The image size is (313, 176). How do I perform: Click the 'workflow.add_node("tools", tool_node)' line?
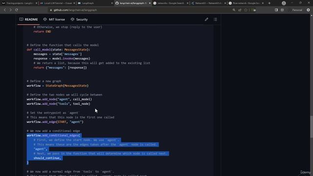pos(58,104)
